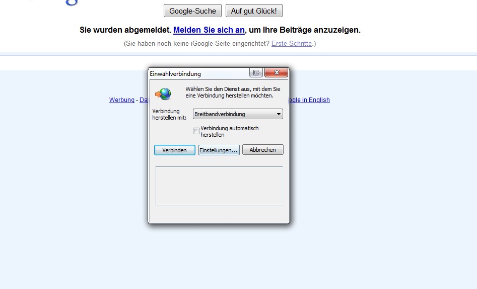Click the Einwählverbindung title text
This screenshot has width=477, height=289.
[x=175, y=74]
